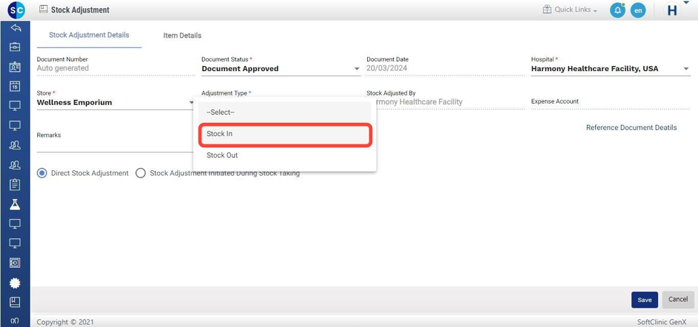Viewport: 698px width, 327px height.
Task: Click monitor icon directly above first users icon
Action: [15, 125]
